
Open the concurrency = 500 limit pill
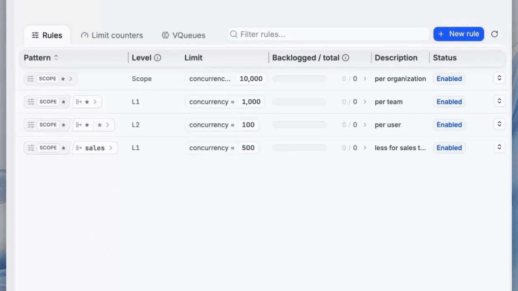pyautogui.click(x=222, y=148)
